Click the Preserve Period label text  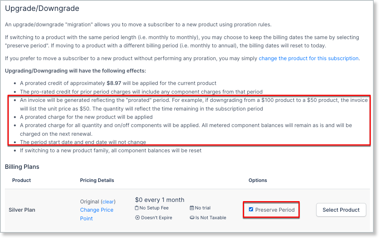click(x=275, y=210)
